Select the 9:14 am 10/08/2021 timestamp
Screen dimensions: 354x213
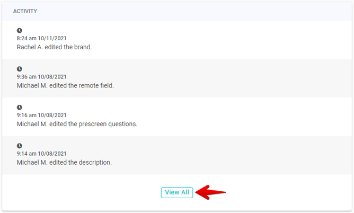pyautogui.click(x=41, y=154)
